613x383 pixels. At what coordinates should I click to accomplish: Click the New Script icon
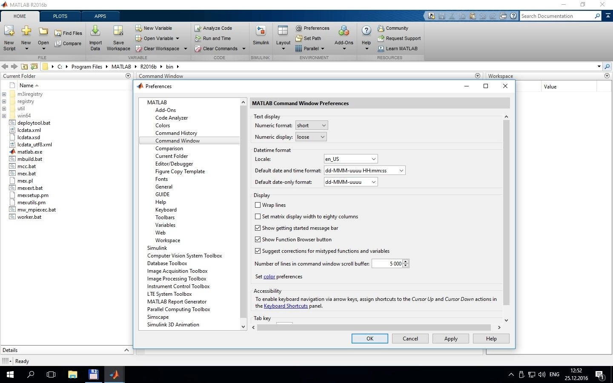(9, 31)
